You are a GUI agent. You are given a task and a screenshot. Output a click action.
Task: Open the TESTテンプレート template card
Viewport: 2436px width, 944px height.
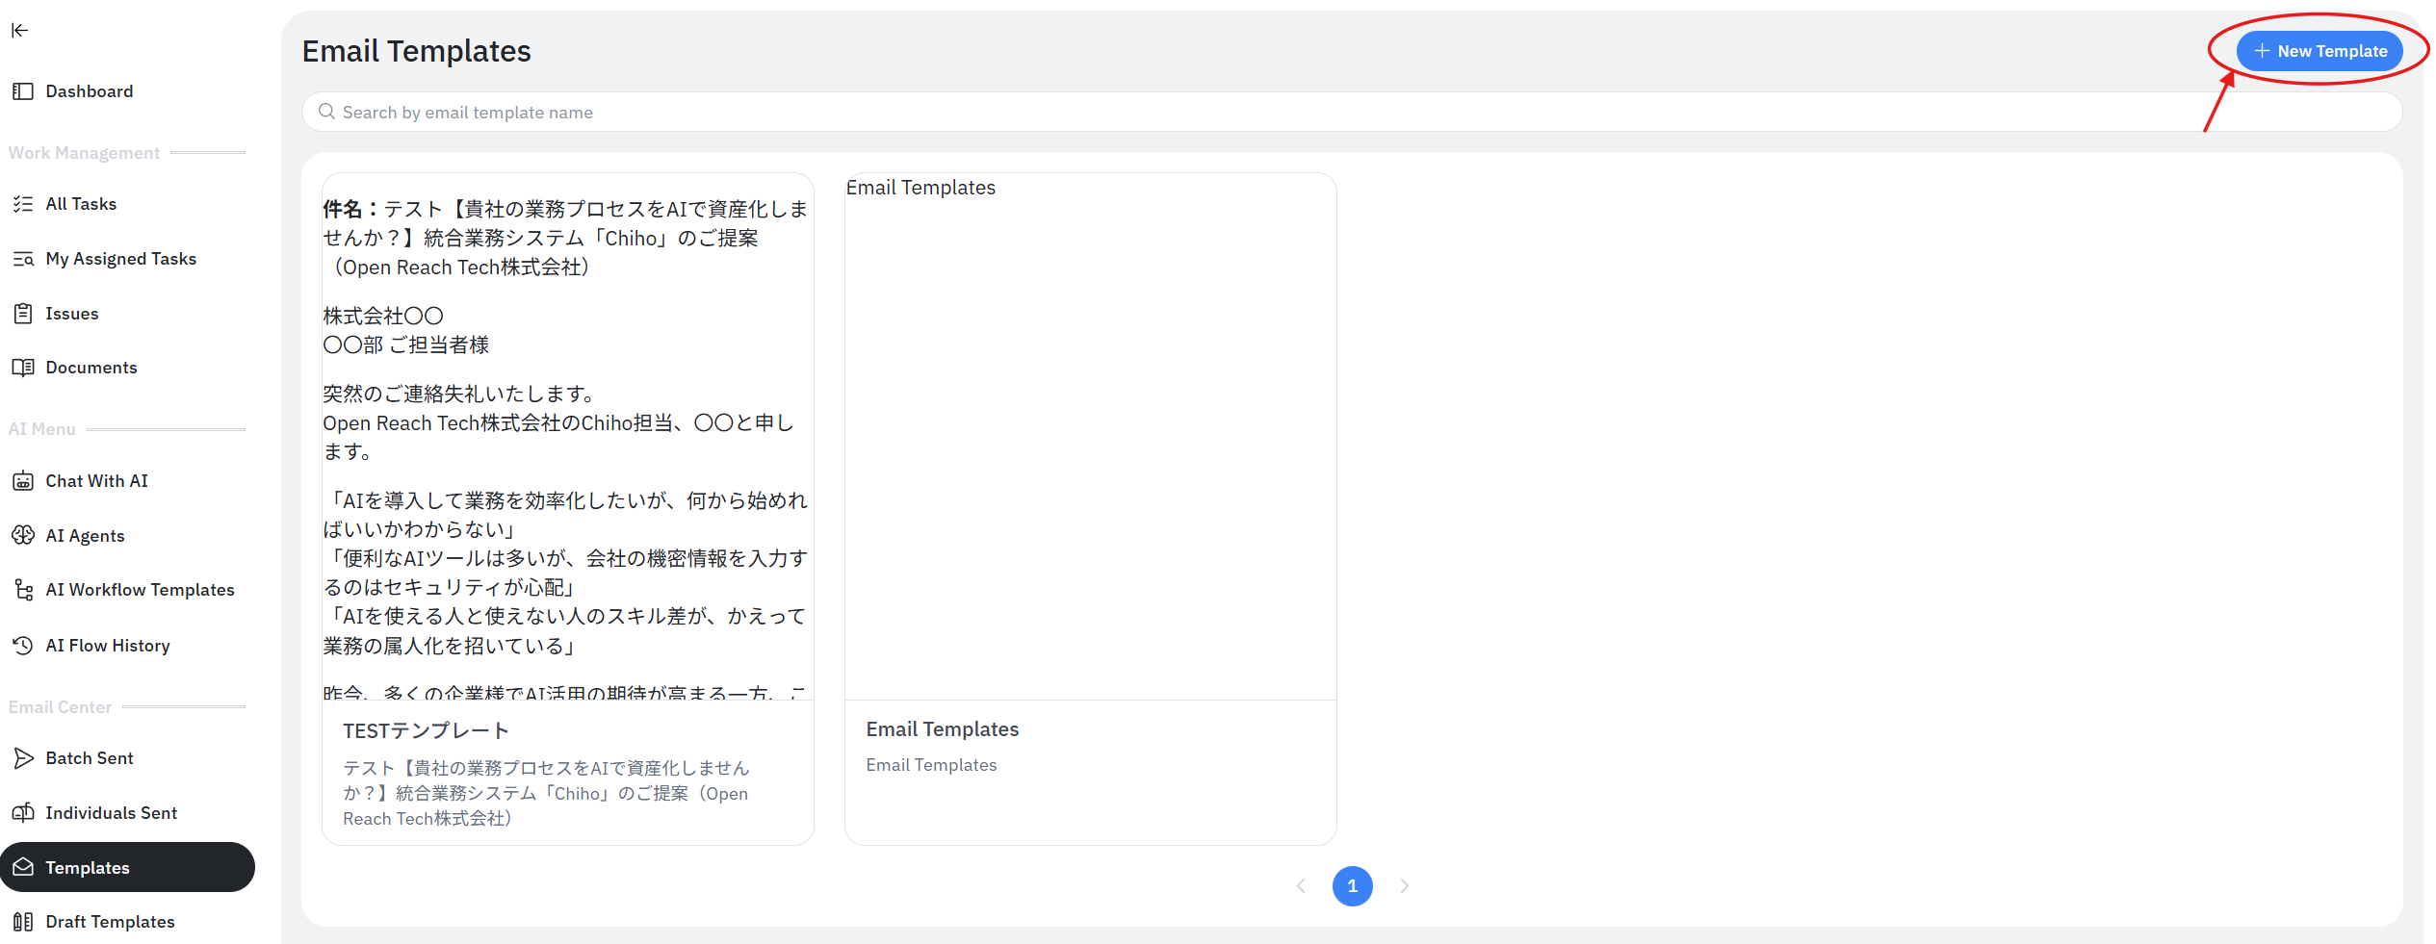[568, 508]
